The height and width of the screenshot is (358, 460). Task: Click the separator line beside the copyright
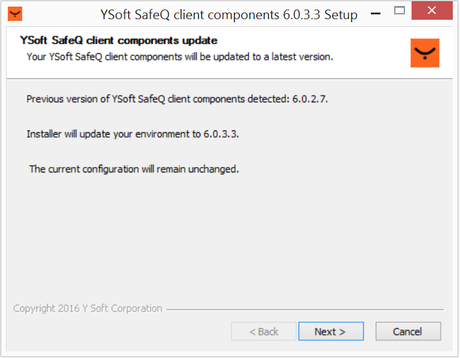coord(305,310)
